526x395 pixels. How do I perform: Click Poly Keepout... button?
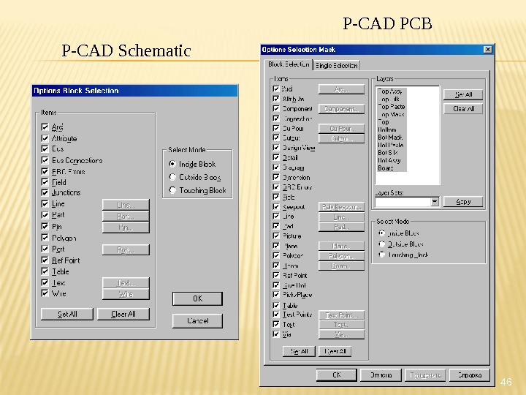(341, 207)
